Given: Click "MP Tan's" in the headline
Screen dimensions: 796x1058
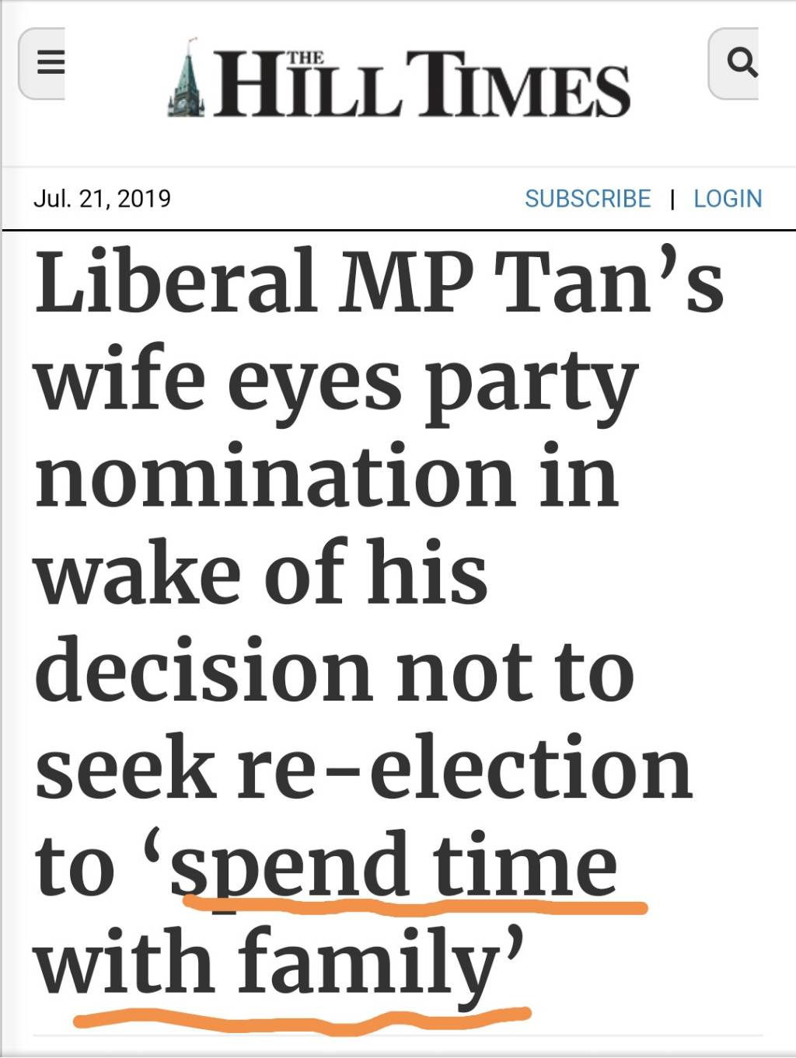Looking at the screenshot, I should pyautogui.click(x=532, y=281).
